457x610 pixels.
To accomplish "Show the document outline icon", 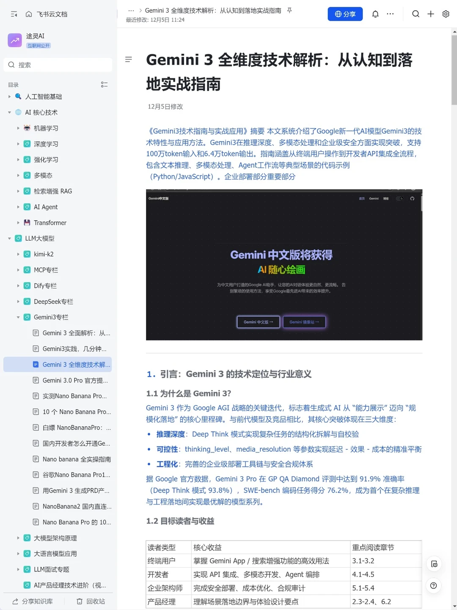I will [129, 59].
